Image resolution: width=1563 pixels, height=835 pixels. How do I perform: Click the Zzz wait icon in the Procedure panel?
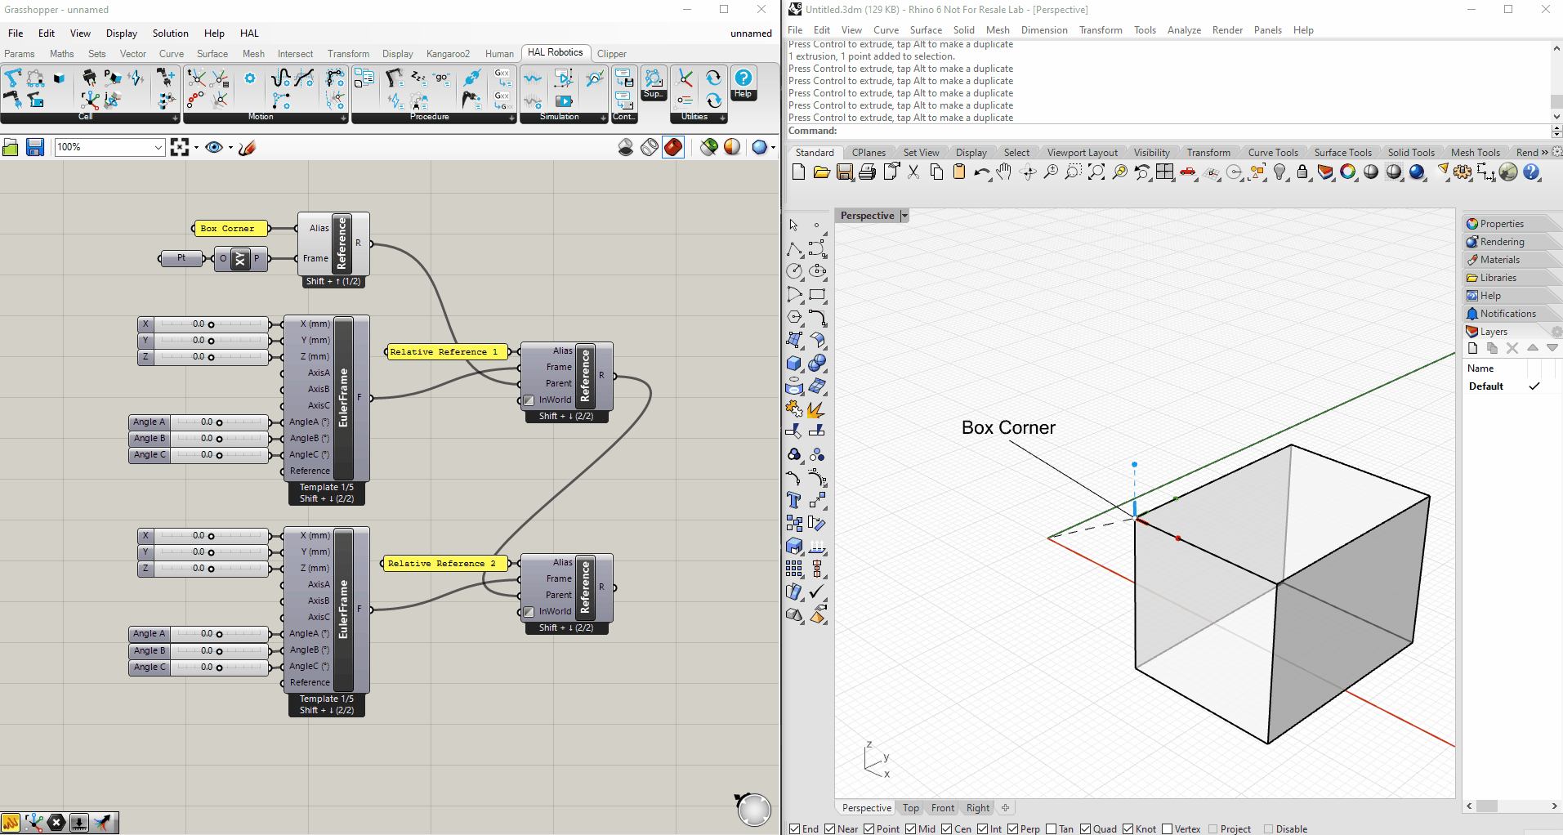(x=418, y=78)
